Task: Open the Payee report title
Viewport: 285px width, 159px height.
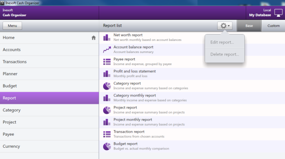Action: pyautogui.click(x=124, y=59)
